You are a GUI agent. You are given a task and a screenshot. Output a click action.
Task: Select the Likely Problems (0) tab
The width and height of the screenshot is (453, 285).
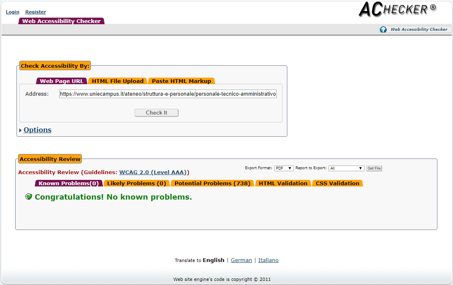point(136,183)
